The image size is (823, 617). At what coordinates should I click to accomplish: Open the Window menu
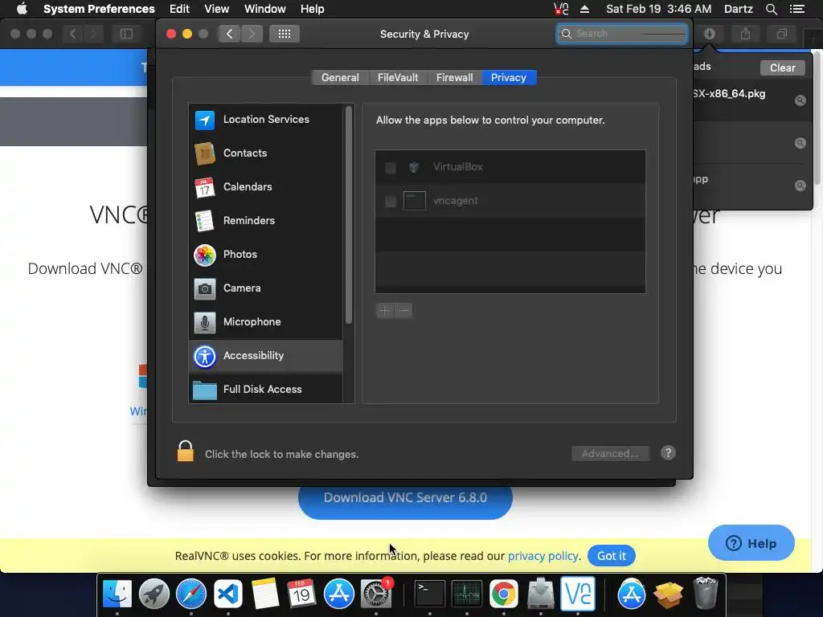click(x=265, y=9)
